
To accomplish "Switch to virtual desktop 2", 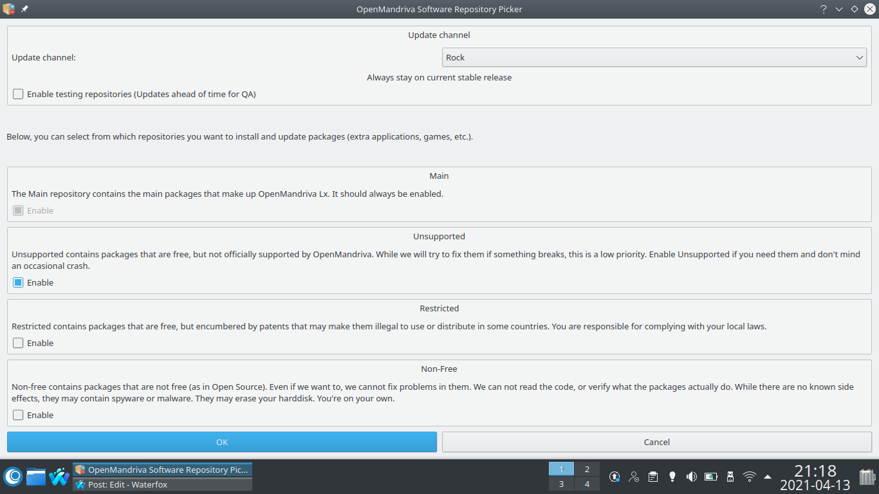I will 587,469.
